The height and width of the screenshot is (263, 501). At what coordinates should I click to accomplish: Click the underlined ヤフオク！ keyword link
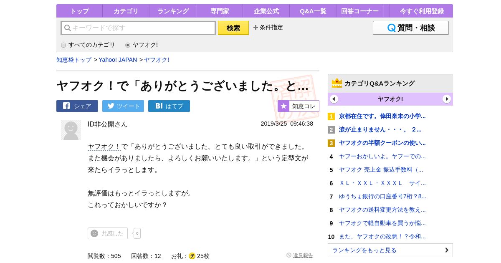pyautogui.click(x=104, y=147)
